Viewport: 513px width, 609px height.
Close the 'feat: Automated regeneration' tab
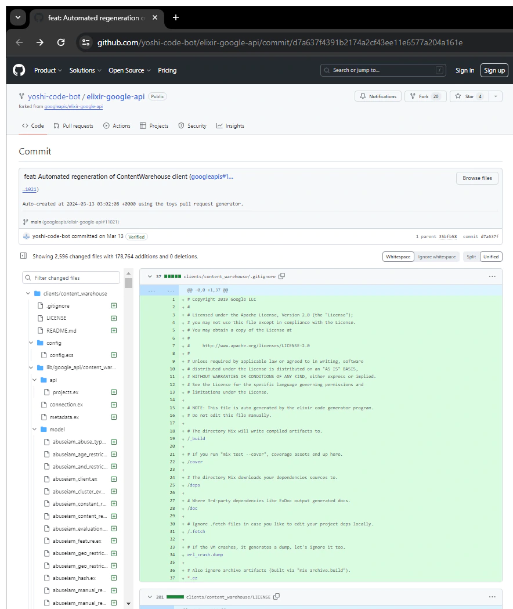click(155, 17)
